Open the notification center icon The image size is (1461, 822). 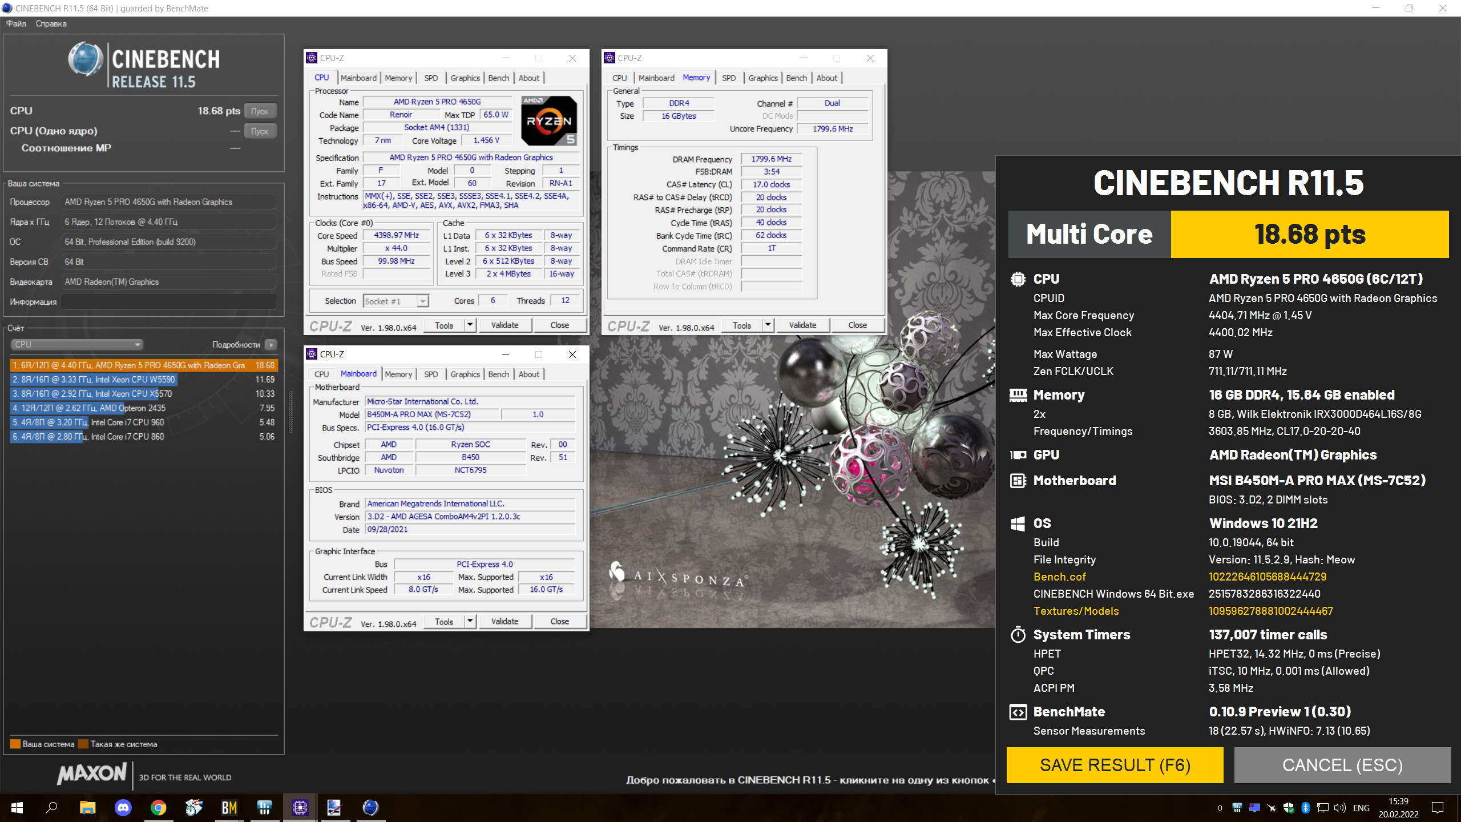[x=1438, y=808]
